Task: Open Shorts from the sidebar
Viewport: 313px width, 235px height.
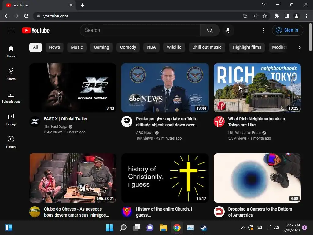Action: [x=11, y=74]
